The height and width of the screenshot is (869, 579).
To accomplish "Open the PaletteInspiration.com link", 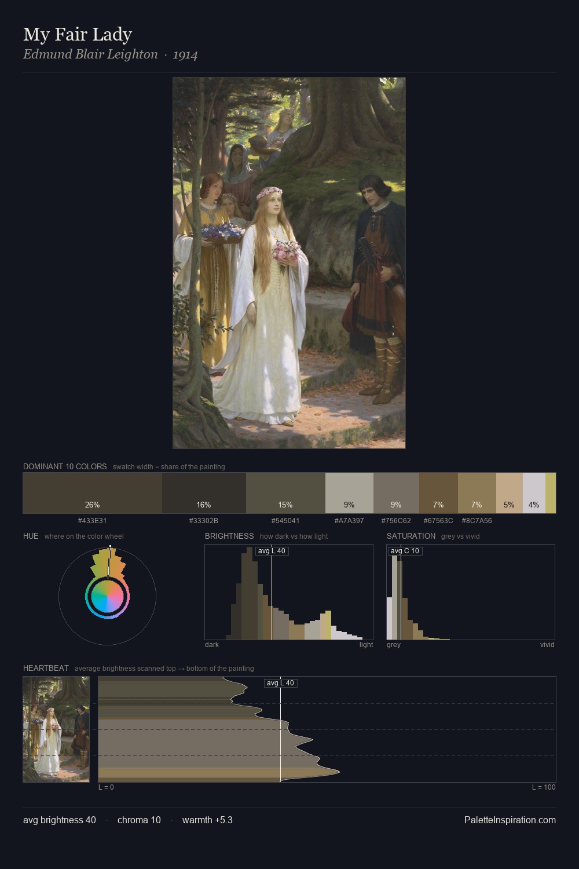I will pos(510,820).
